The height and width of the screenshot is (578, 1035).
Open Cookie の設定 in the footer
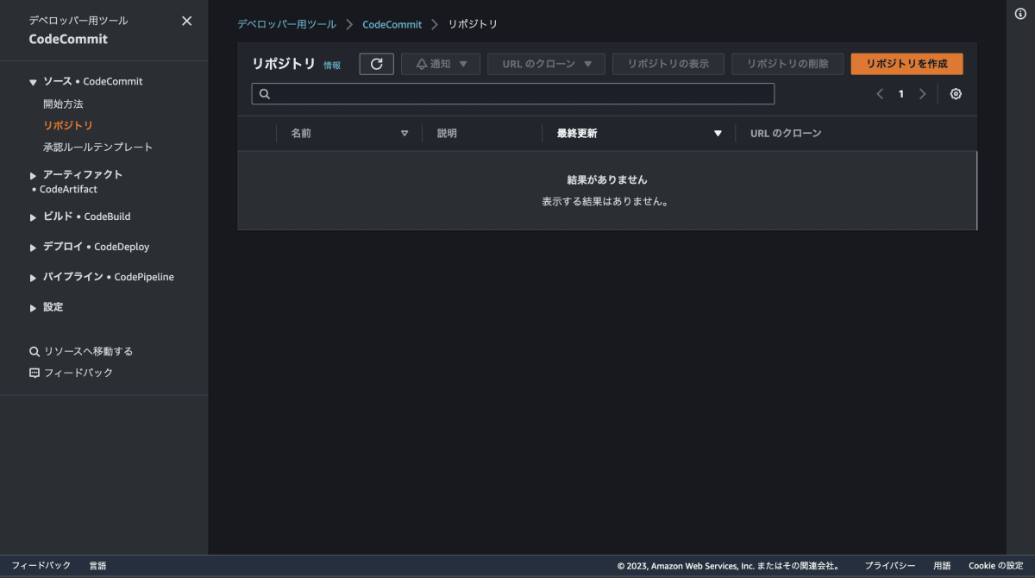click(995, 566)
